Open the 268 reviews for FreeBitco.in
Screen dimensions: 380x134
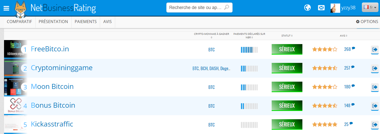coord(350,49)
